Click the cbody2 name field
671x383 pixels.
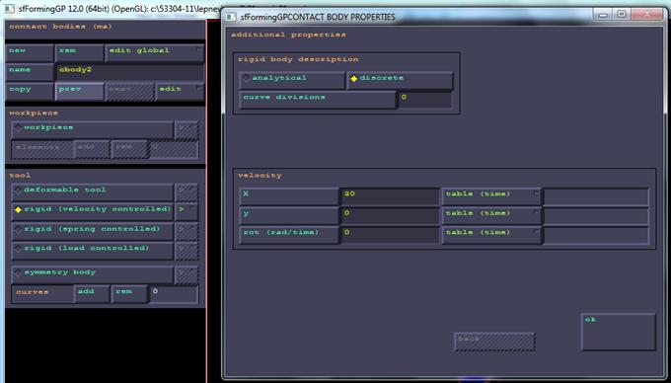click(129, 72)
